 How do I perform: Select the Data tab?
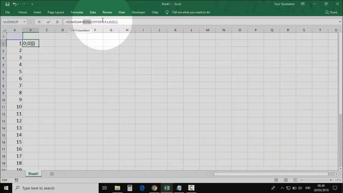click(x=93, y=12)
